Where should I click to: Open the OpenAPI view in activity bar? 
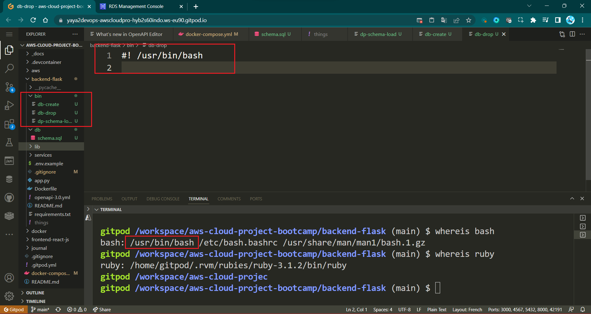point(9,161)
